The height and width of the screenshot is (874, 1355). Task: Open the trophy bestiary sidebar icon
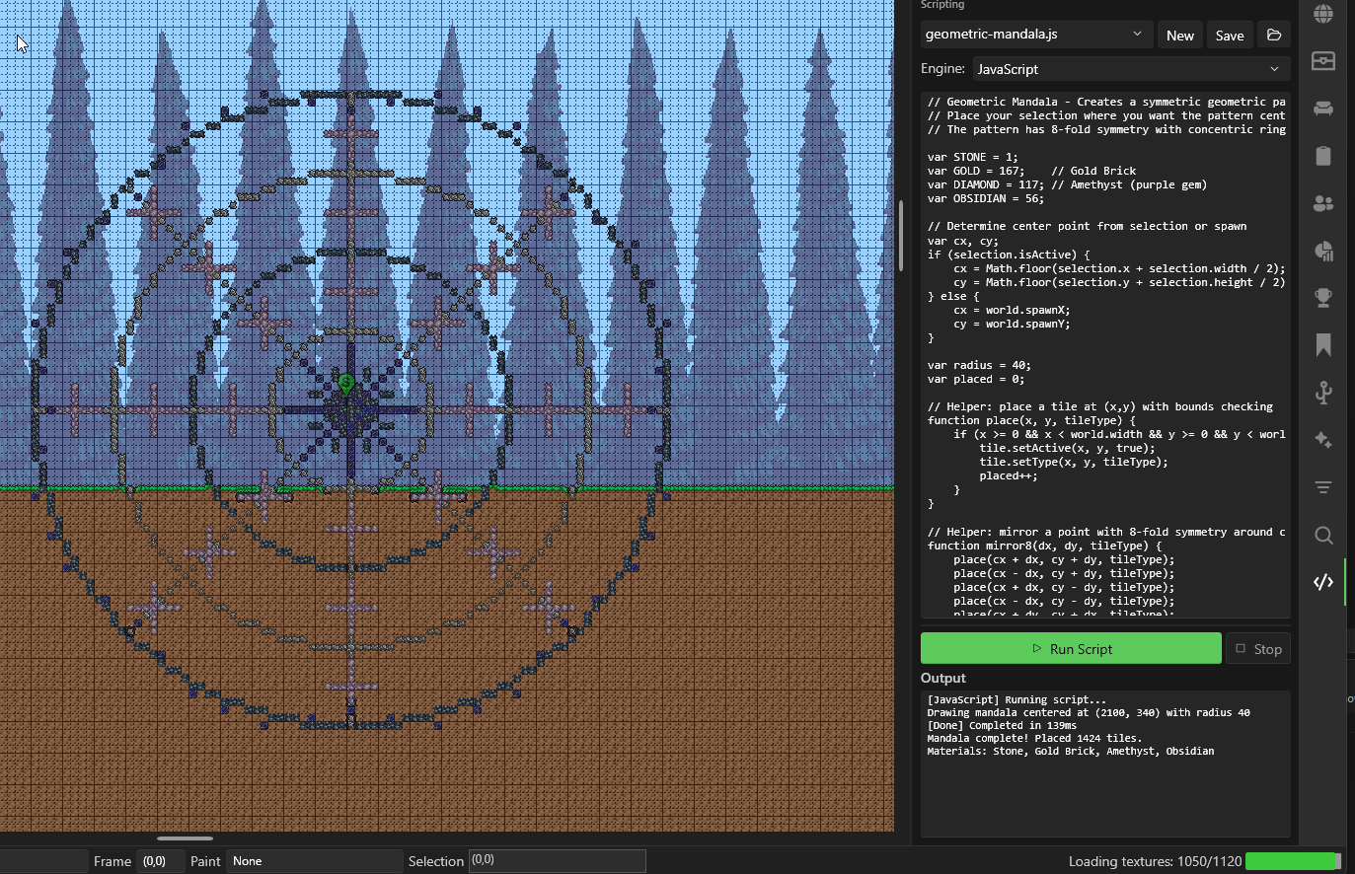1323,298
